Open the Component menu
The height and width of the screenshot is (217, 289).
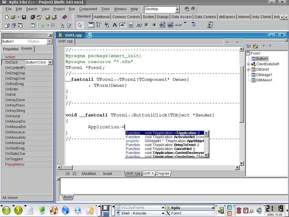[x=88, y=9]
